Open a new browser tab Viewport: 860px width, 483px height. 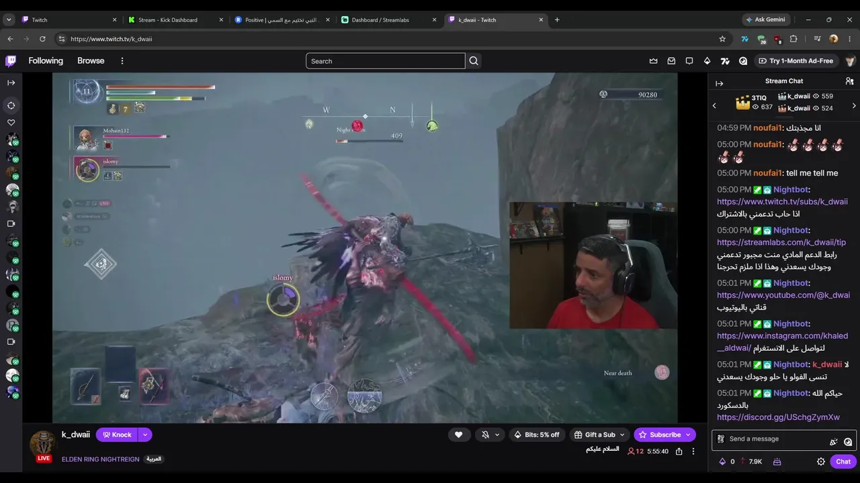pos(557,20)
